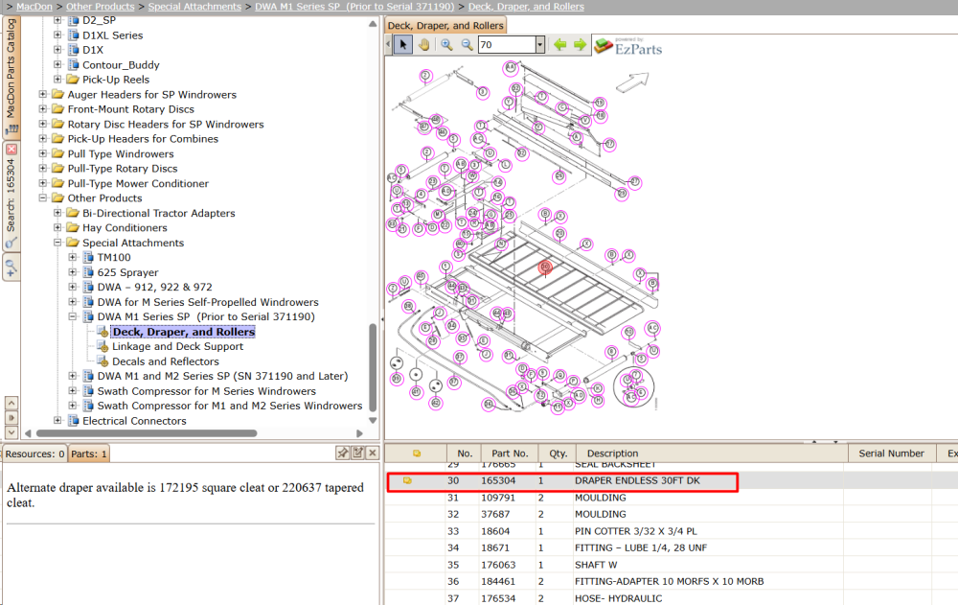Click the tree horizontal scrollbar thumb

pos(147,433)
